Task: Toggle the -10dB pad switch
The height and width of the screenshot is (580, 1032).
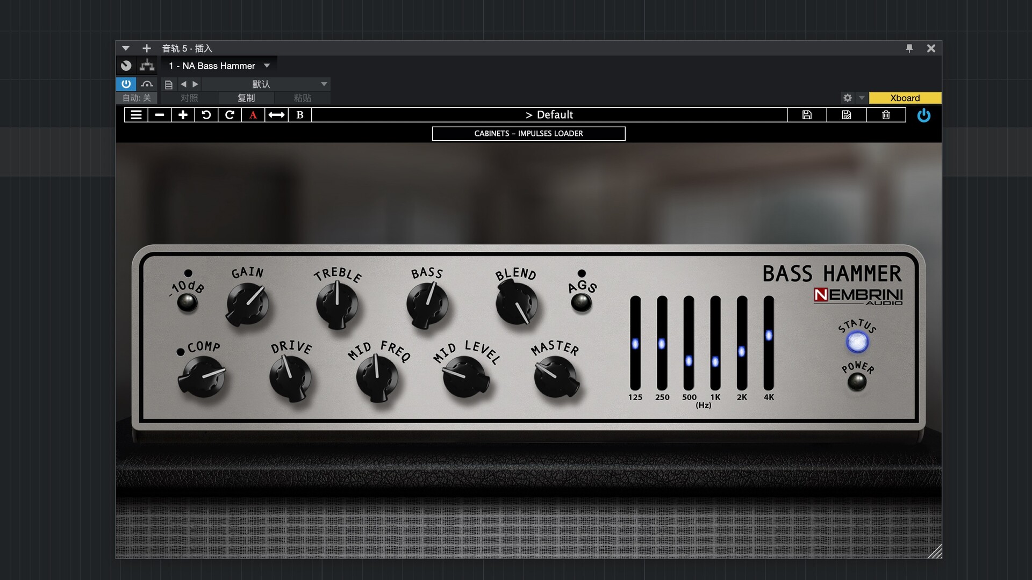Action: [x=188, y=303]
